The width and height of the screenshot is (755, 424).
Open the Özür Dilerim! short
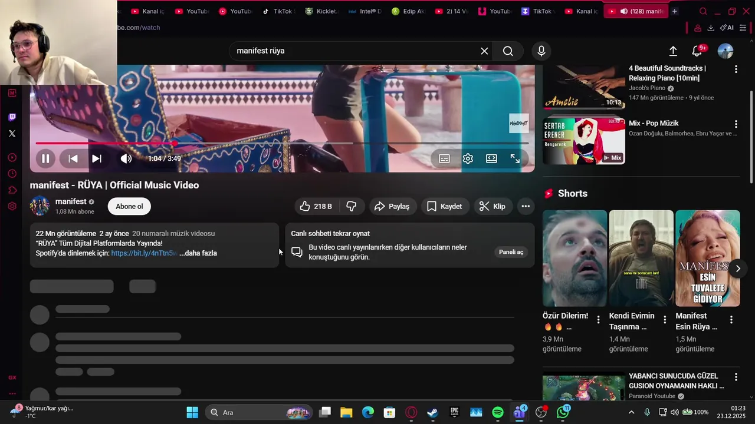pyautogui.click(x=575, y=259)
